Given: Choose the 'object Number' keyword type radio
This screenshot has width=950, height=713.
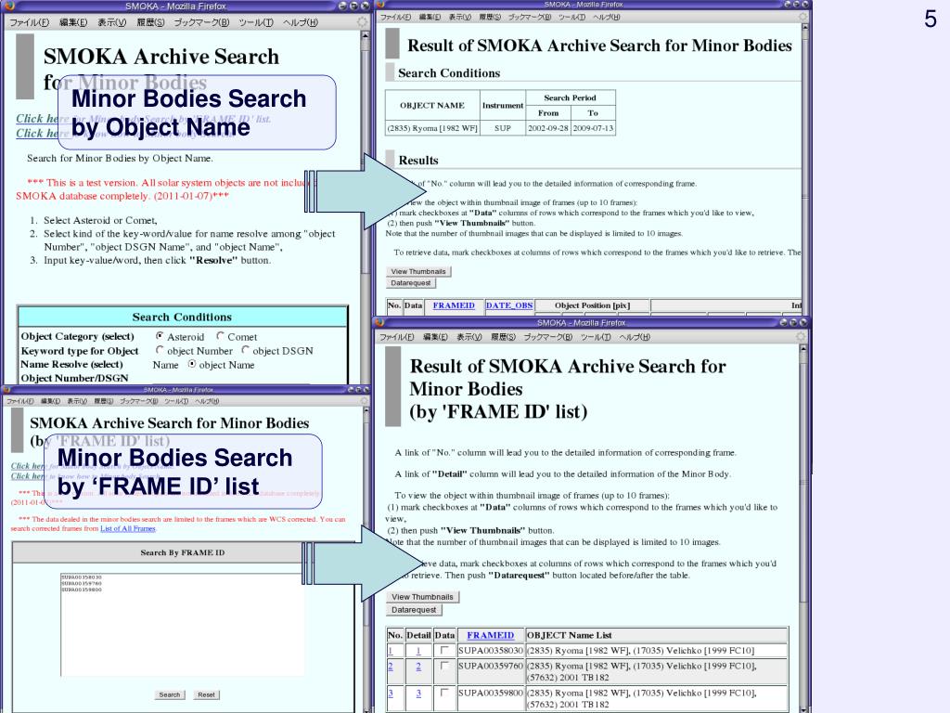Looking at the screenshot, I should [x=160, y=350].
